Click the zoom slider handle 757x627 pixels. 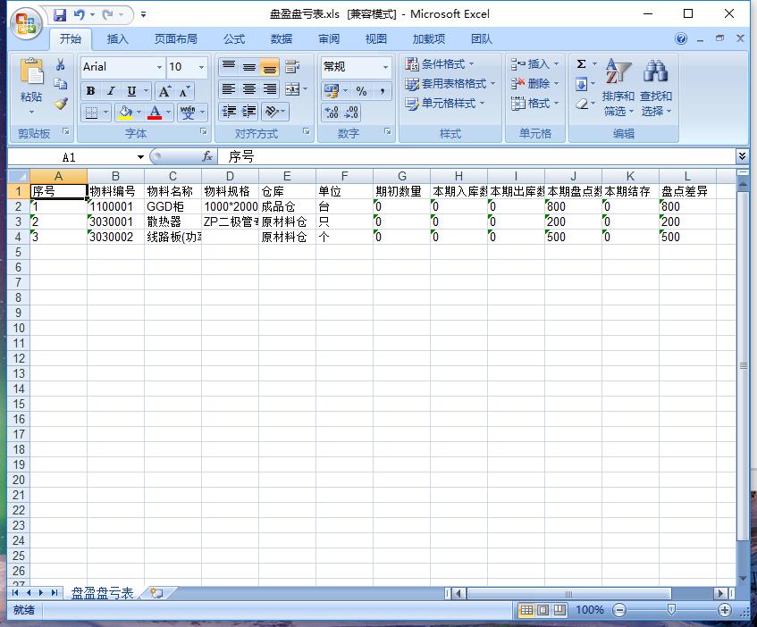coord(671,610)
